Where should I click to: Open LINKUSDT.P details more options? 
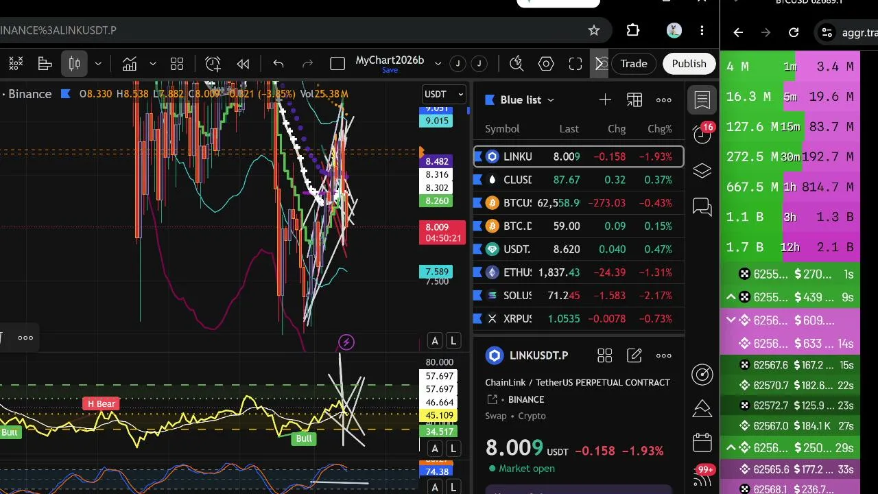pyautogui.click(x=664, y=355)
